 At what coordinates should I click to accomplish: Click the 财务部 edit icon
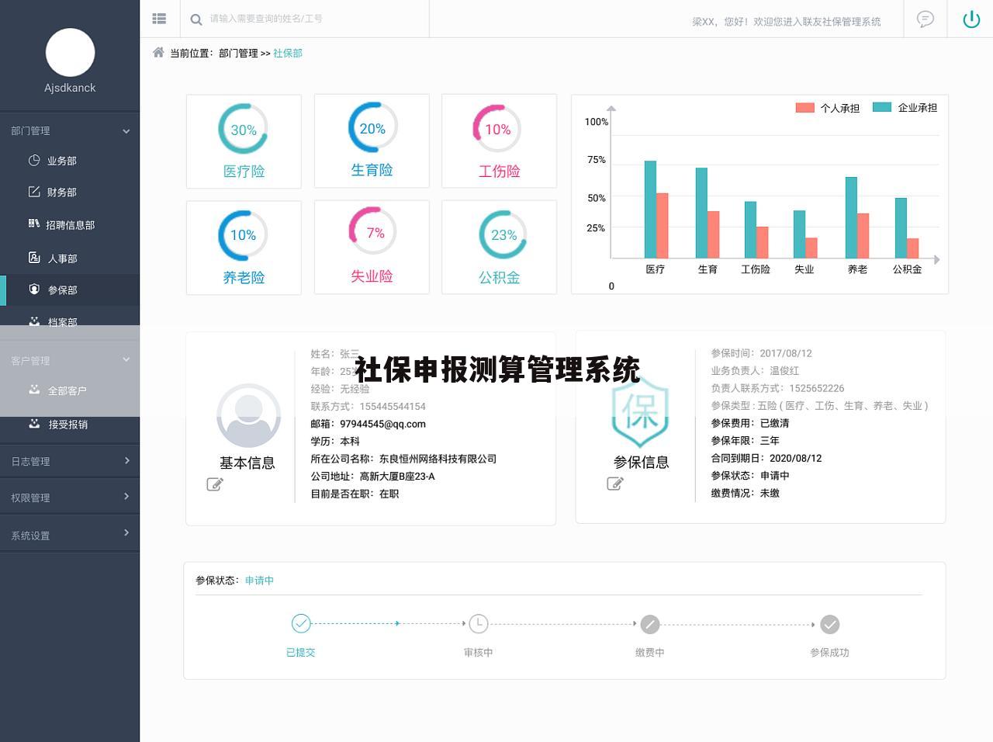(34, 191)
